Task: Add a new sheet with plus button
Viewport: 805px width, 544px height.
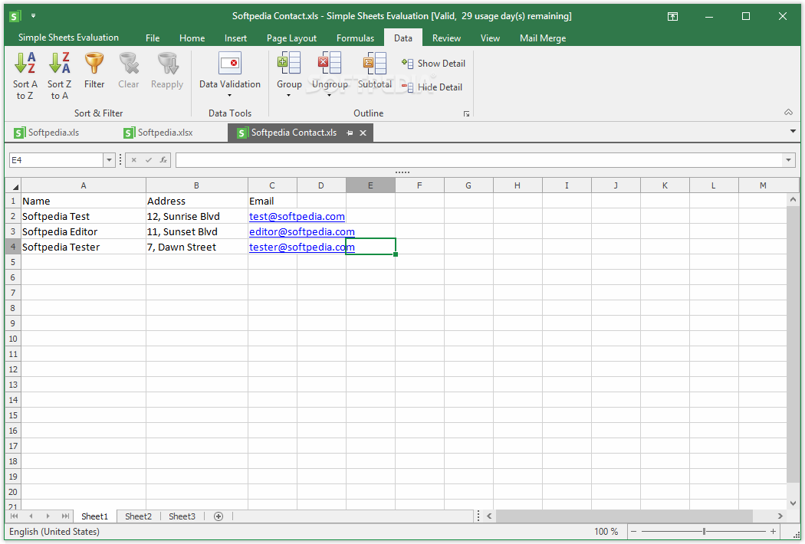Action: pyautogui.click(x=219, y=516)
